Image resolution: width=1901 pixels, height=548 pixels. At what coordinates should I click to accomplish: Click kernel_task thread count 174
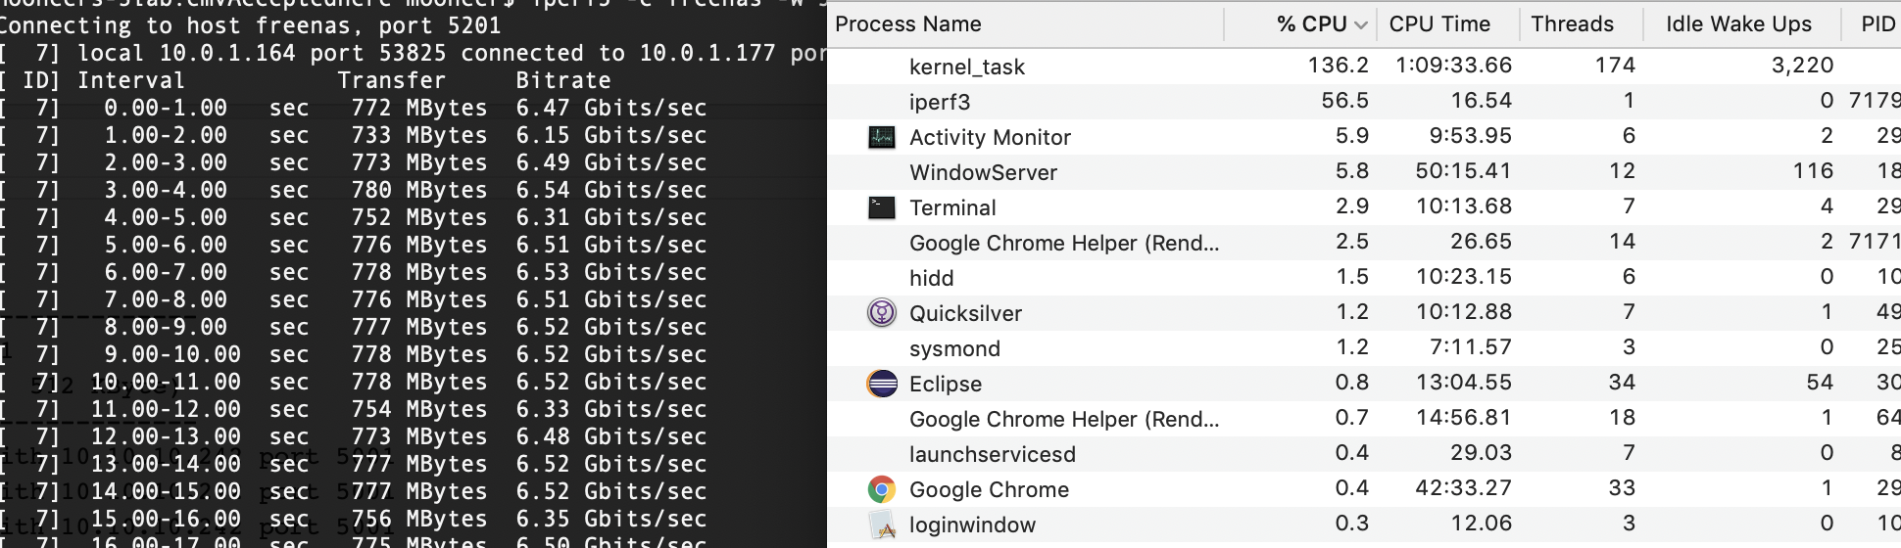click(1615, 65)
